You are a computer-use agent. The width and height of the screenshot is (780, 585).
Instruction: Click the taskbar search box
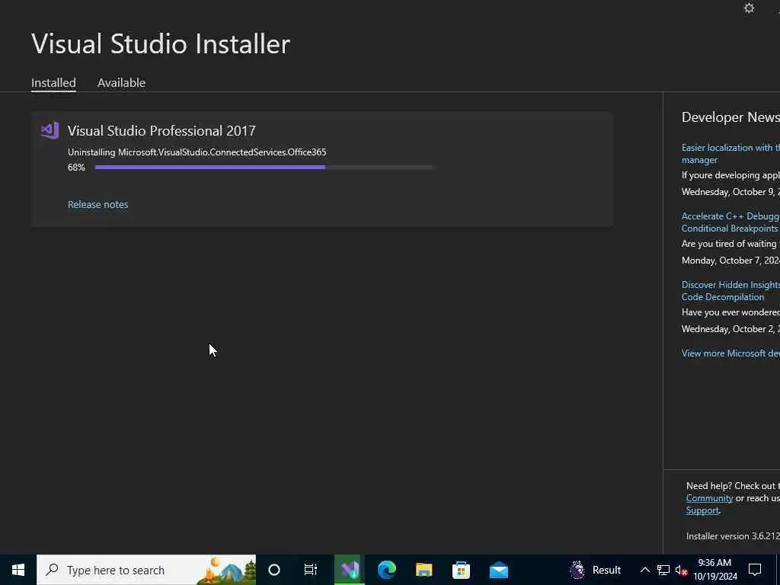click(146, 570)
